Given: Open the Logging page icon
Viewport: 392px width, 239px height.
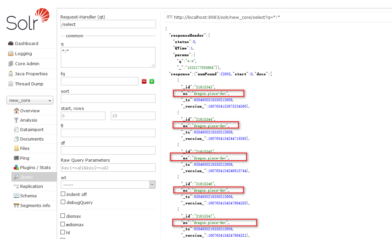Looking at the screenshot, I should [x=11, y=54].
